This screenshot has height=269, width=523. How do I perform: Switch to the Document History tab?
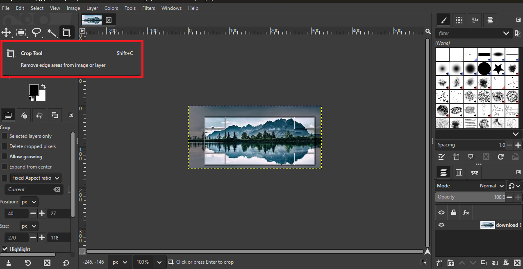(490, 20)
